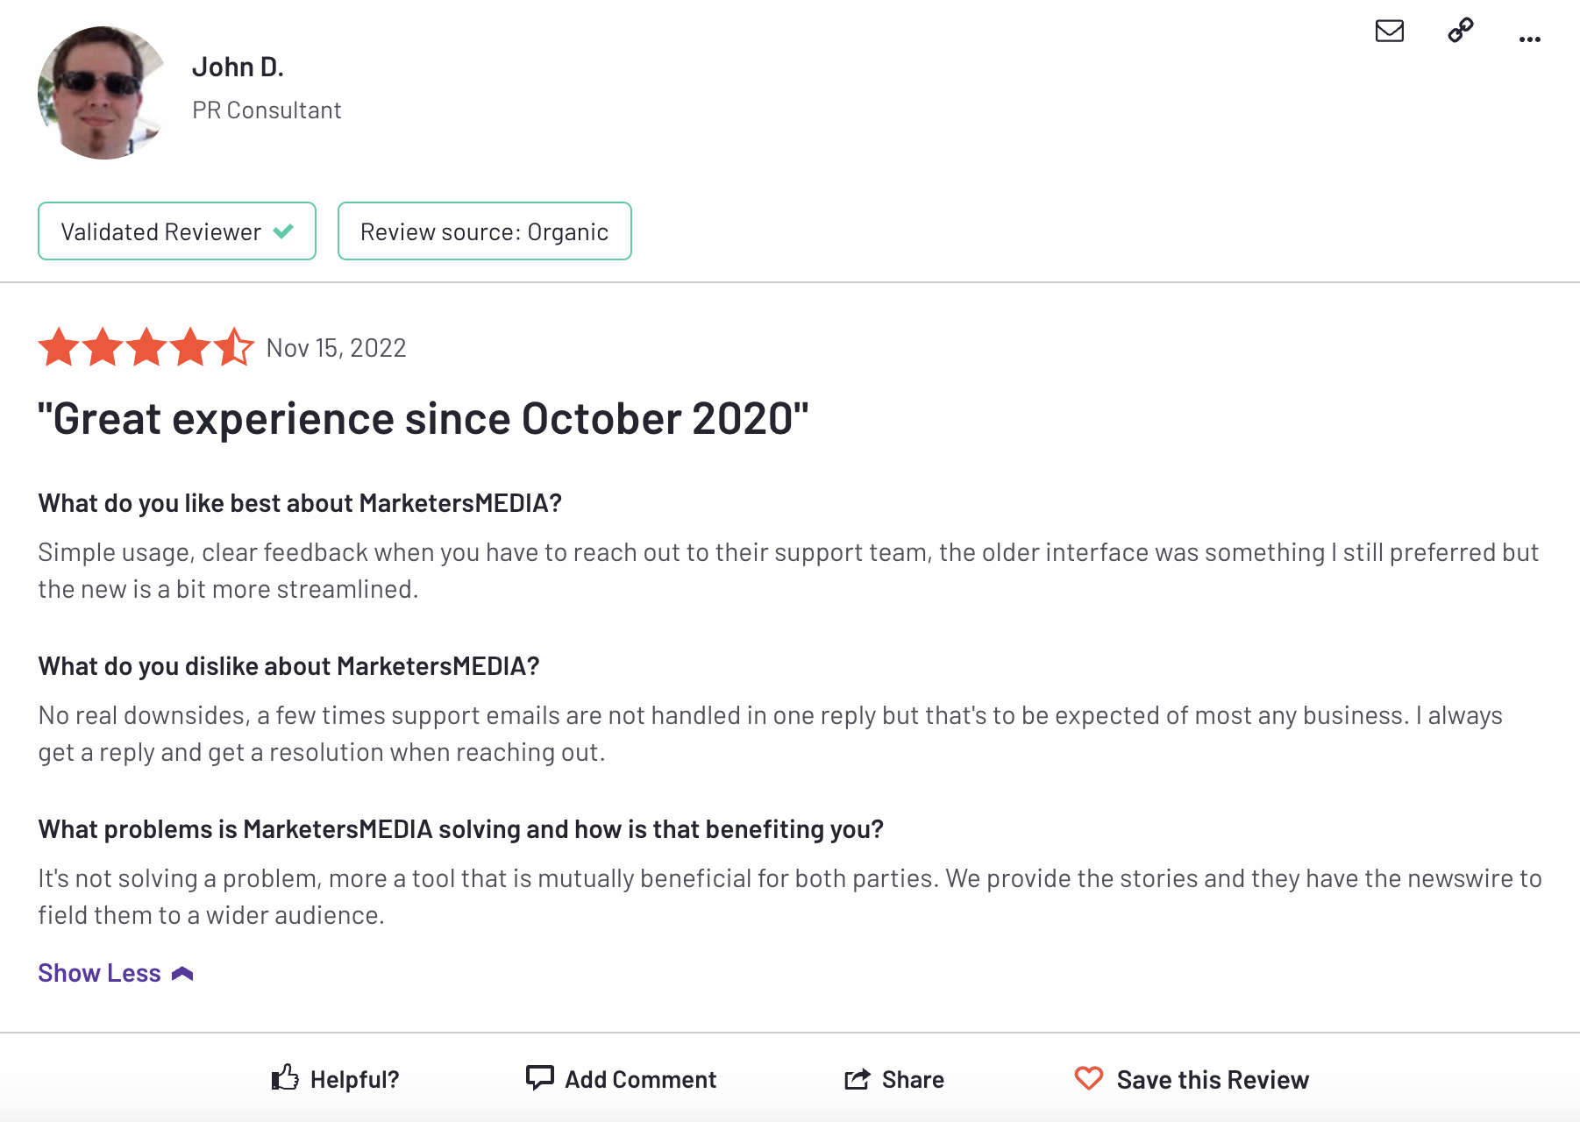The height and width of the screenshot is (1122, 1580).
Task: Click the heart save icon
Action: pos(1089,1078)
